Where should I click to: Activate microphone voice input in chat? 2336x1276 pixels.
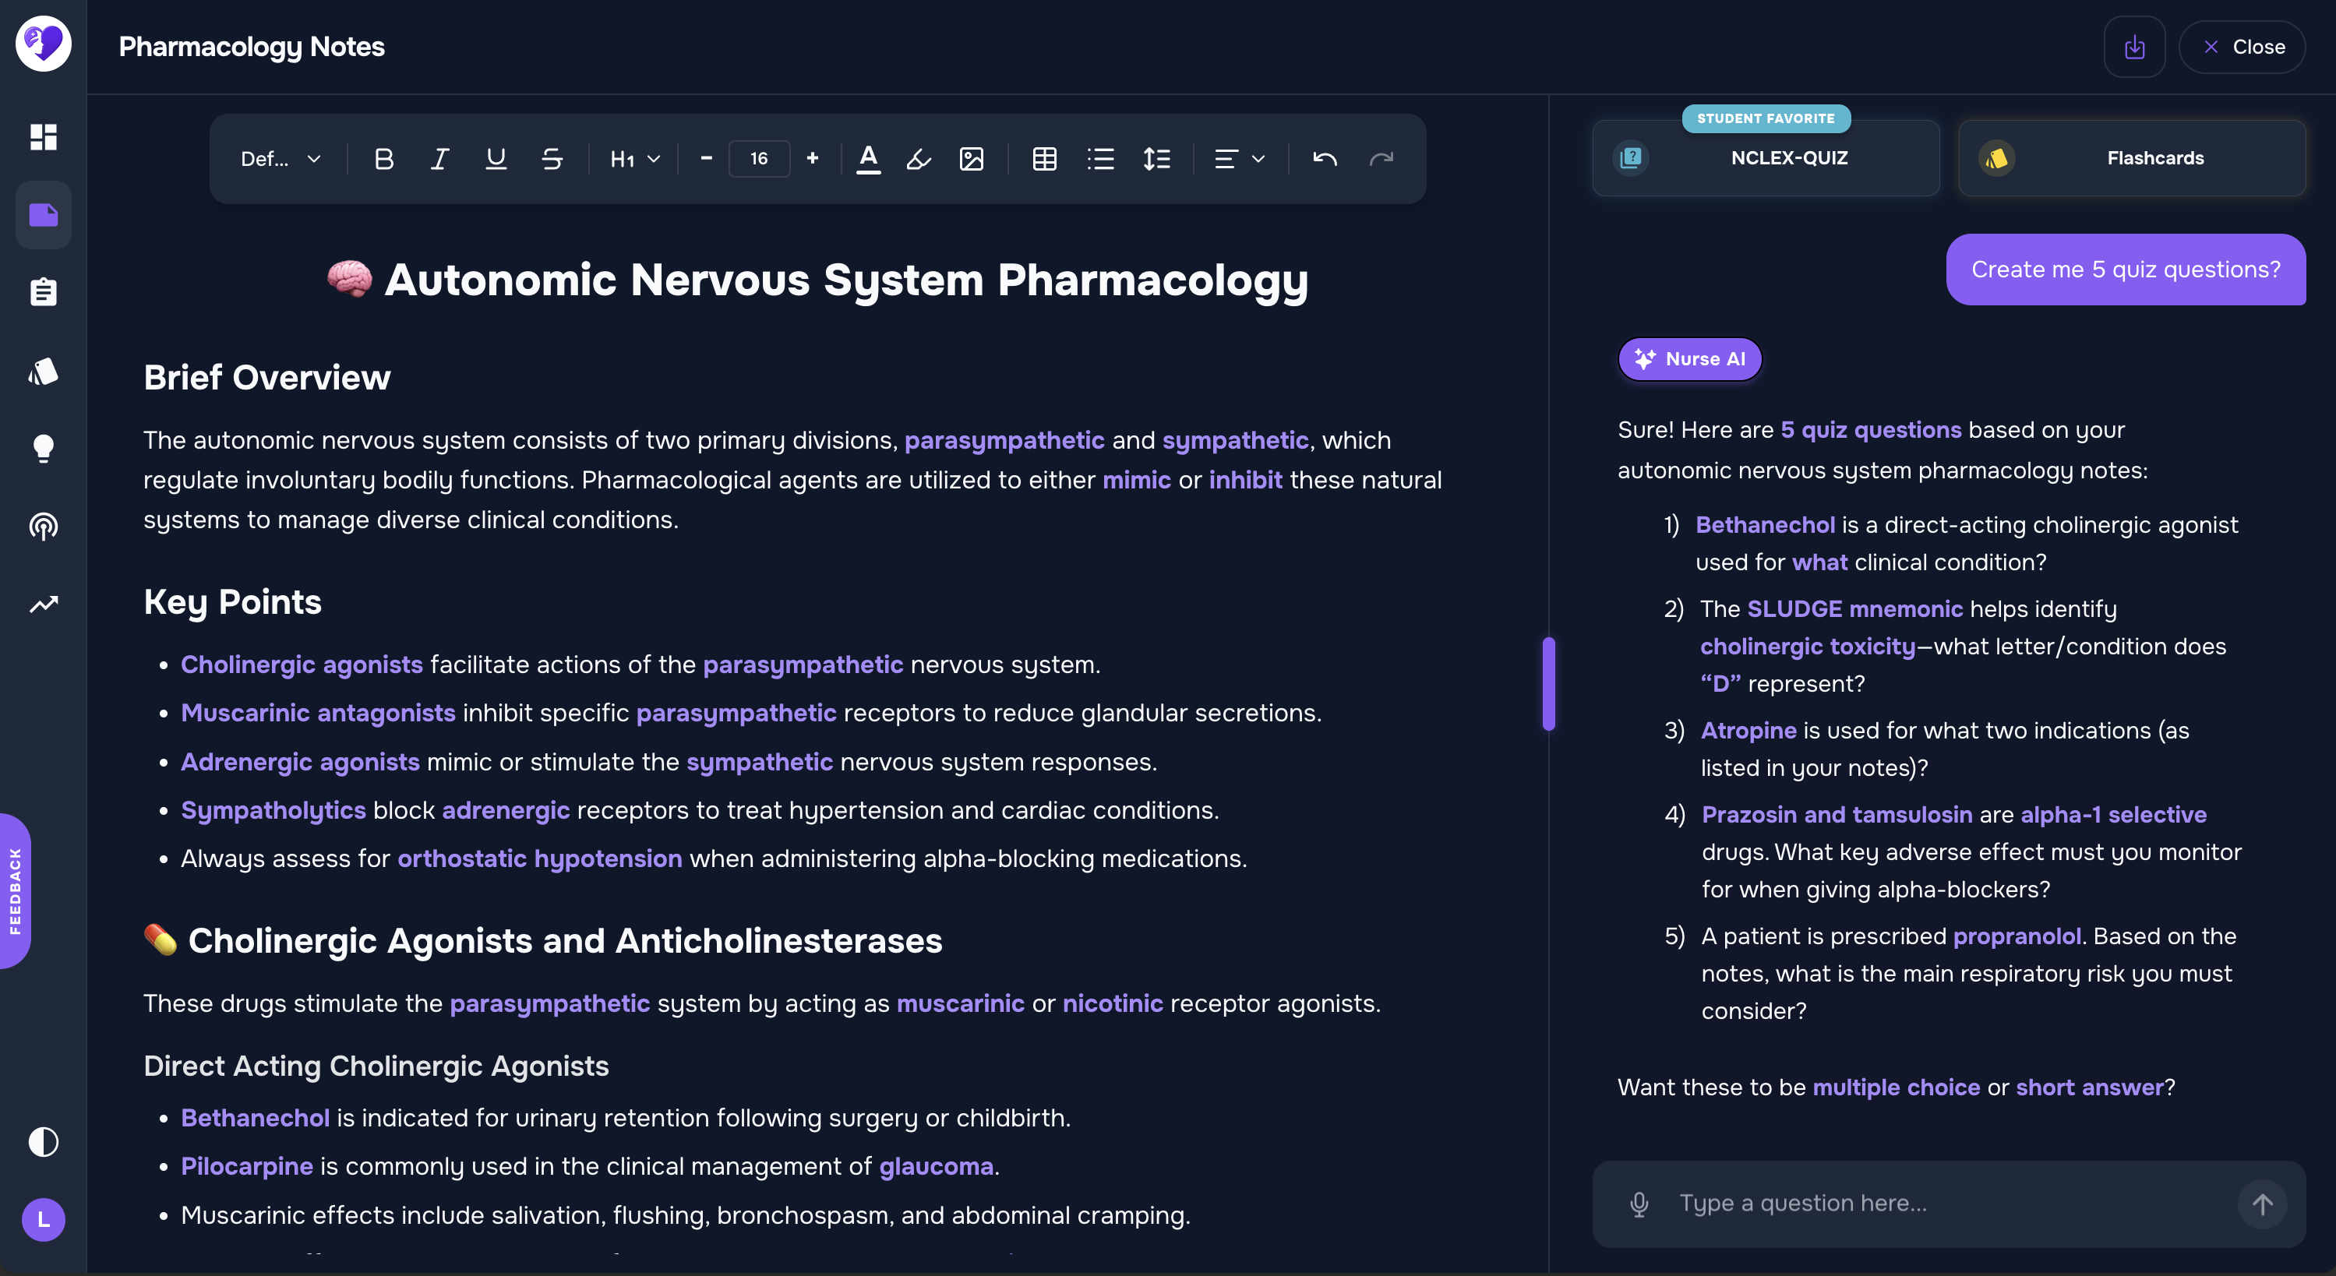click(1639, 1204)
